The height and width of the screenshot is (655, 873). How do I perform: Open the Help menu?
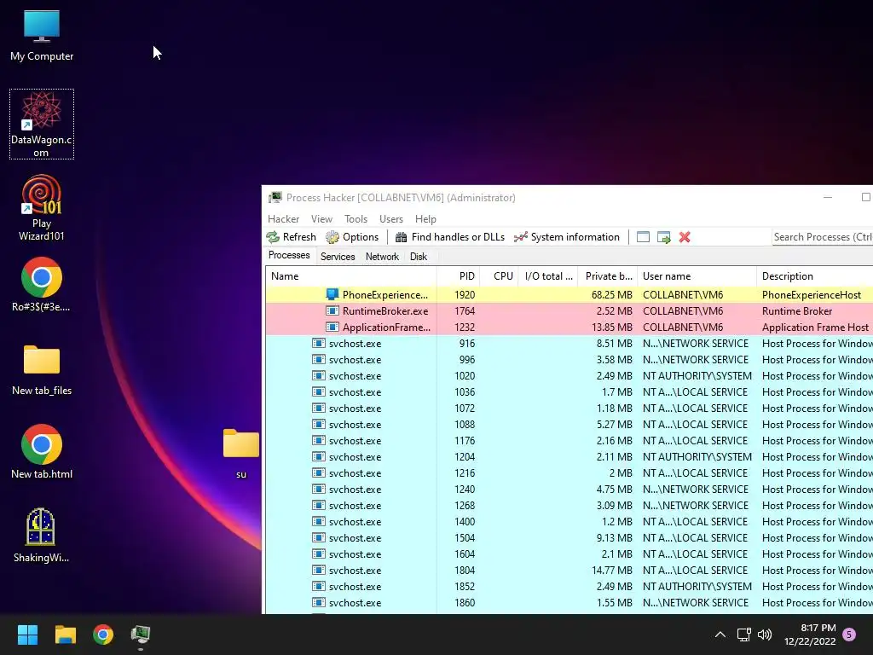click(425, 219)
